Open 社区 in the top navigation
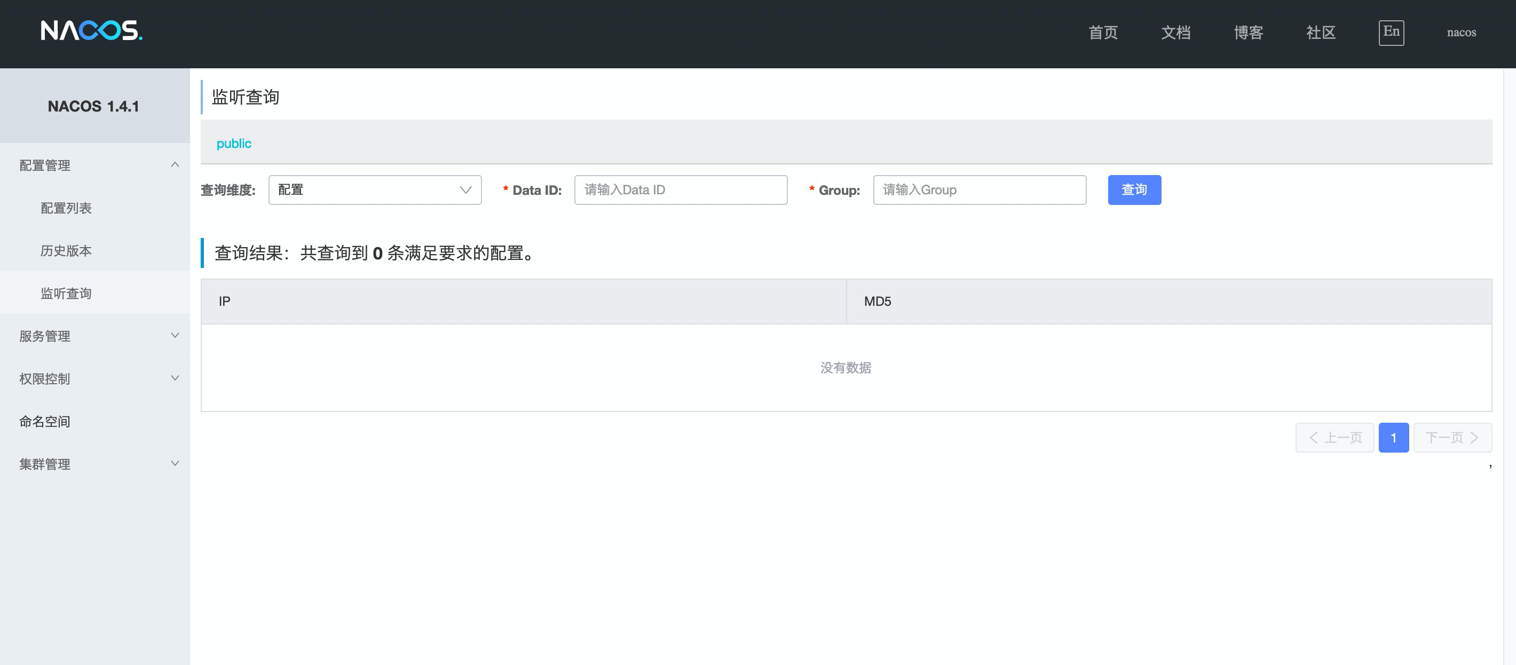Viewport: 1516px width, 665px height. [1321, 33]
